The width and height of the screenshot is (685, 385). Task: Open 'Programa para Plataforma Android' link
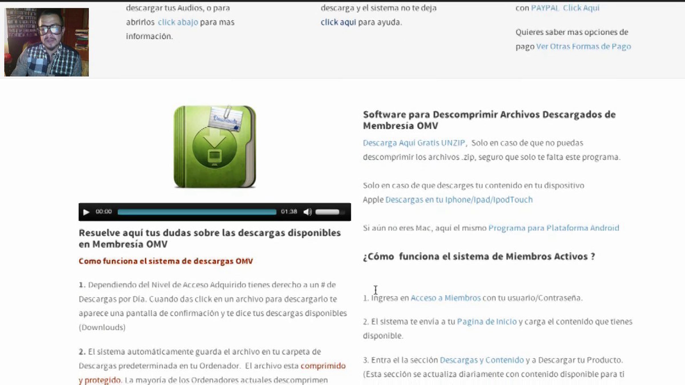click(554, 228)
